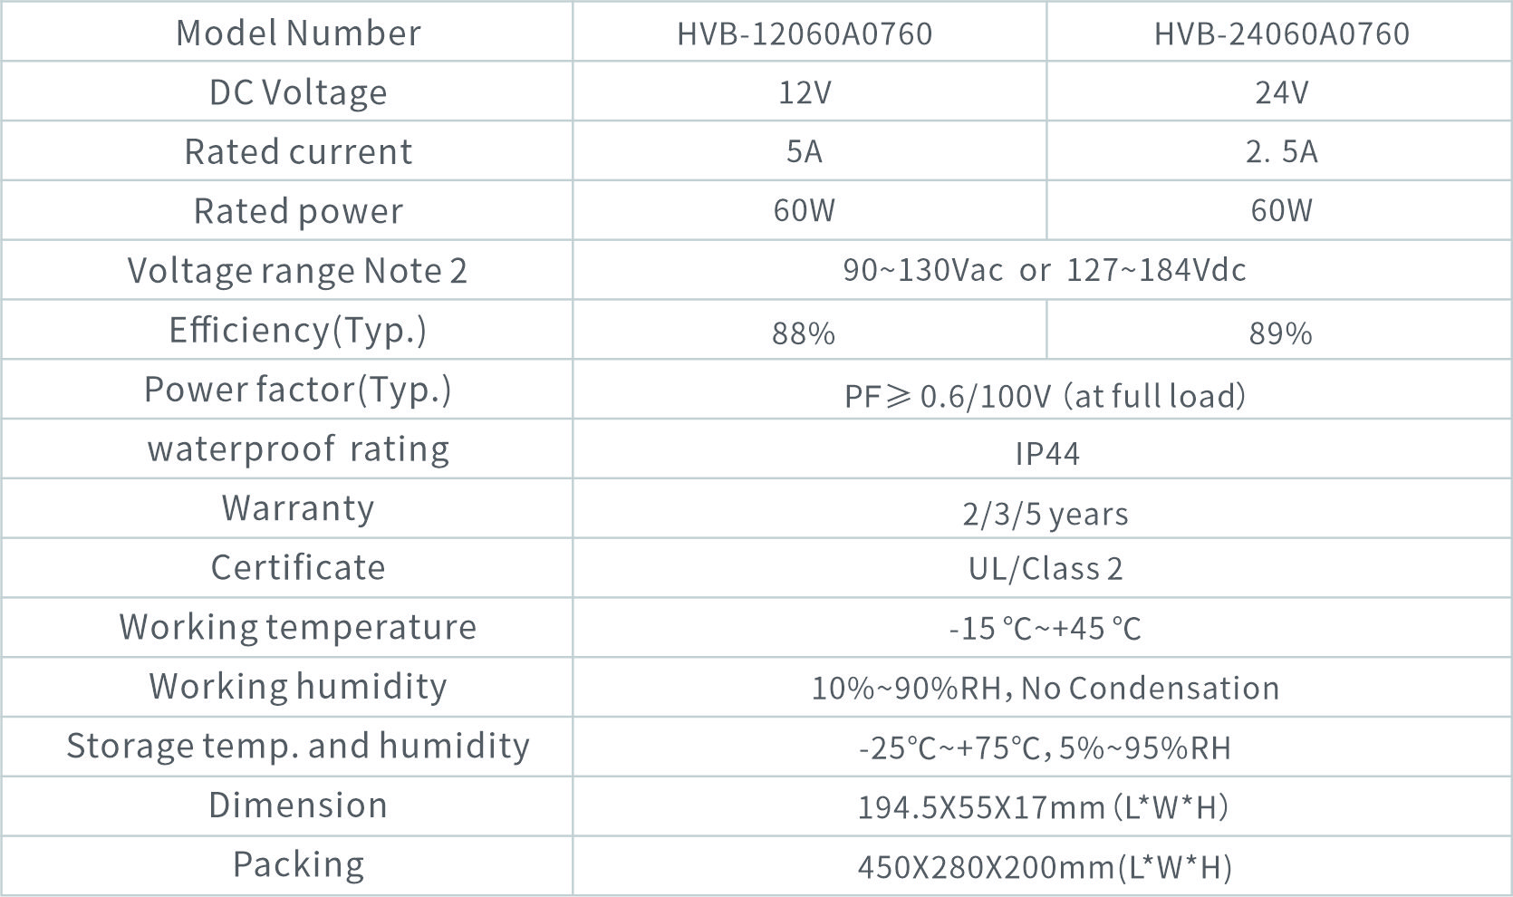This screenshot has height=897, width=1513.
Task: Click the 88% efficiency value
Action: click(804, 333)
